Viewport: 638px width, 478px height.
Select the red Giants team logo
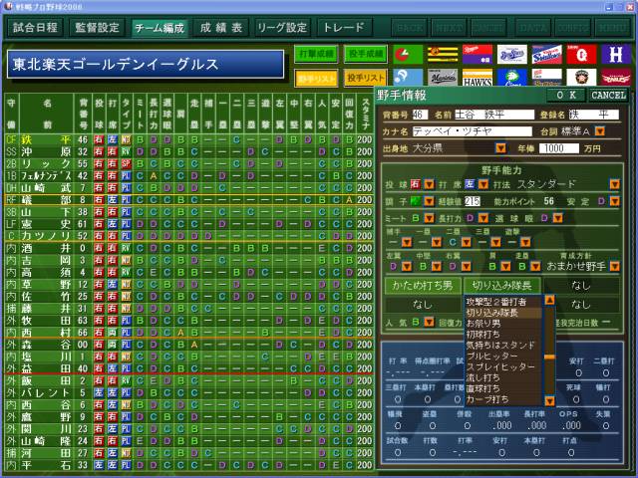[581, 54]
